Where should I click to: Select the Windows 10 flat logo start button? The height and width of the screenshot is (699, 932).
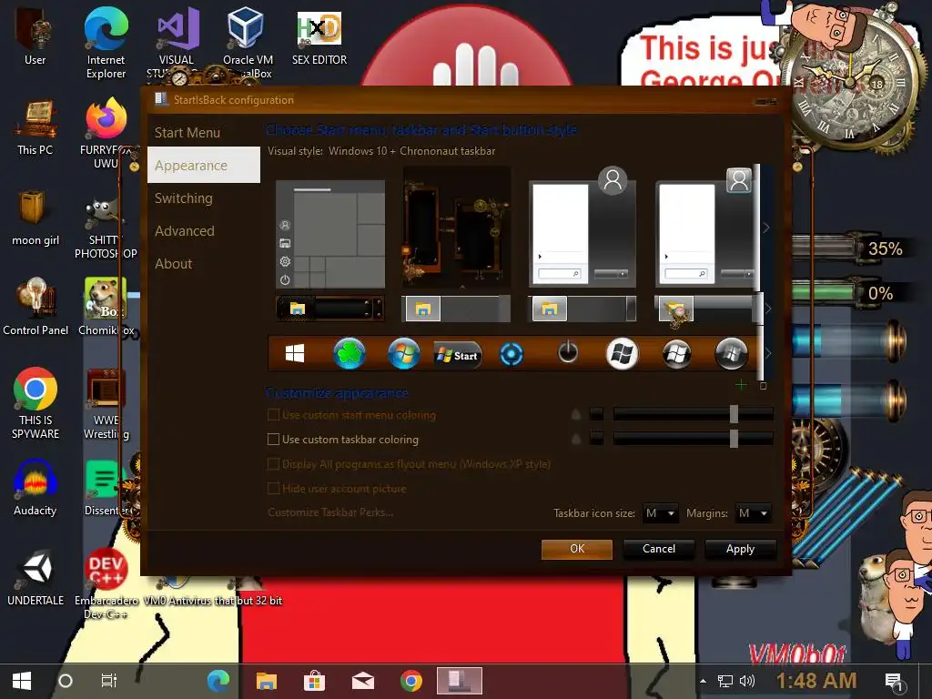coord(295,354)
